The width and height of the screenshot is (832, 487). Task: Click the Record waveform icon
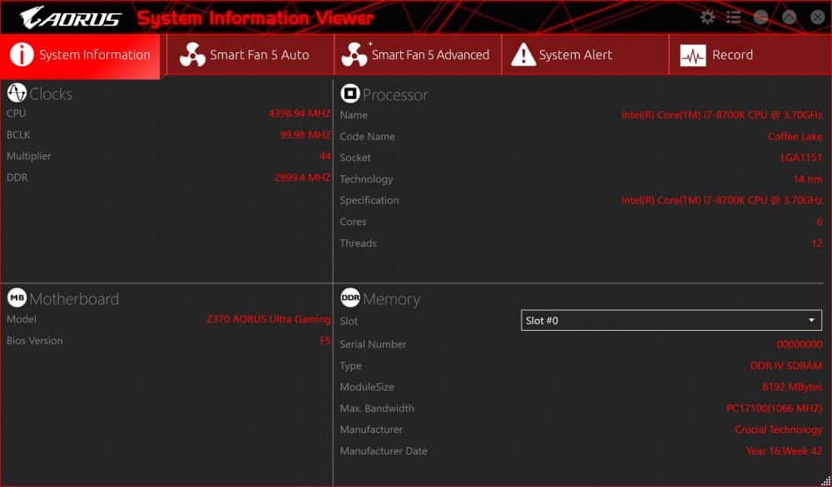[692, 55]
